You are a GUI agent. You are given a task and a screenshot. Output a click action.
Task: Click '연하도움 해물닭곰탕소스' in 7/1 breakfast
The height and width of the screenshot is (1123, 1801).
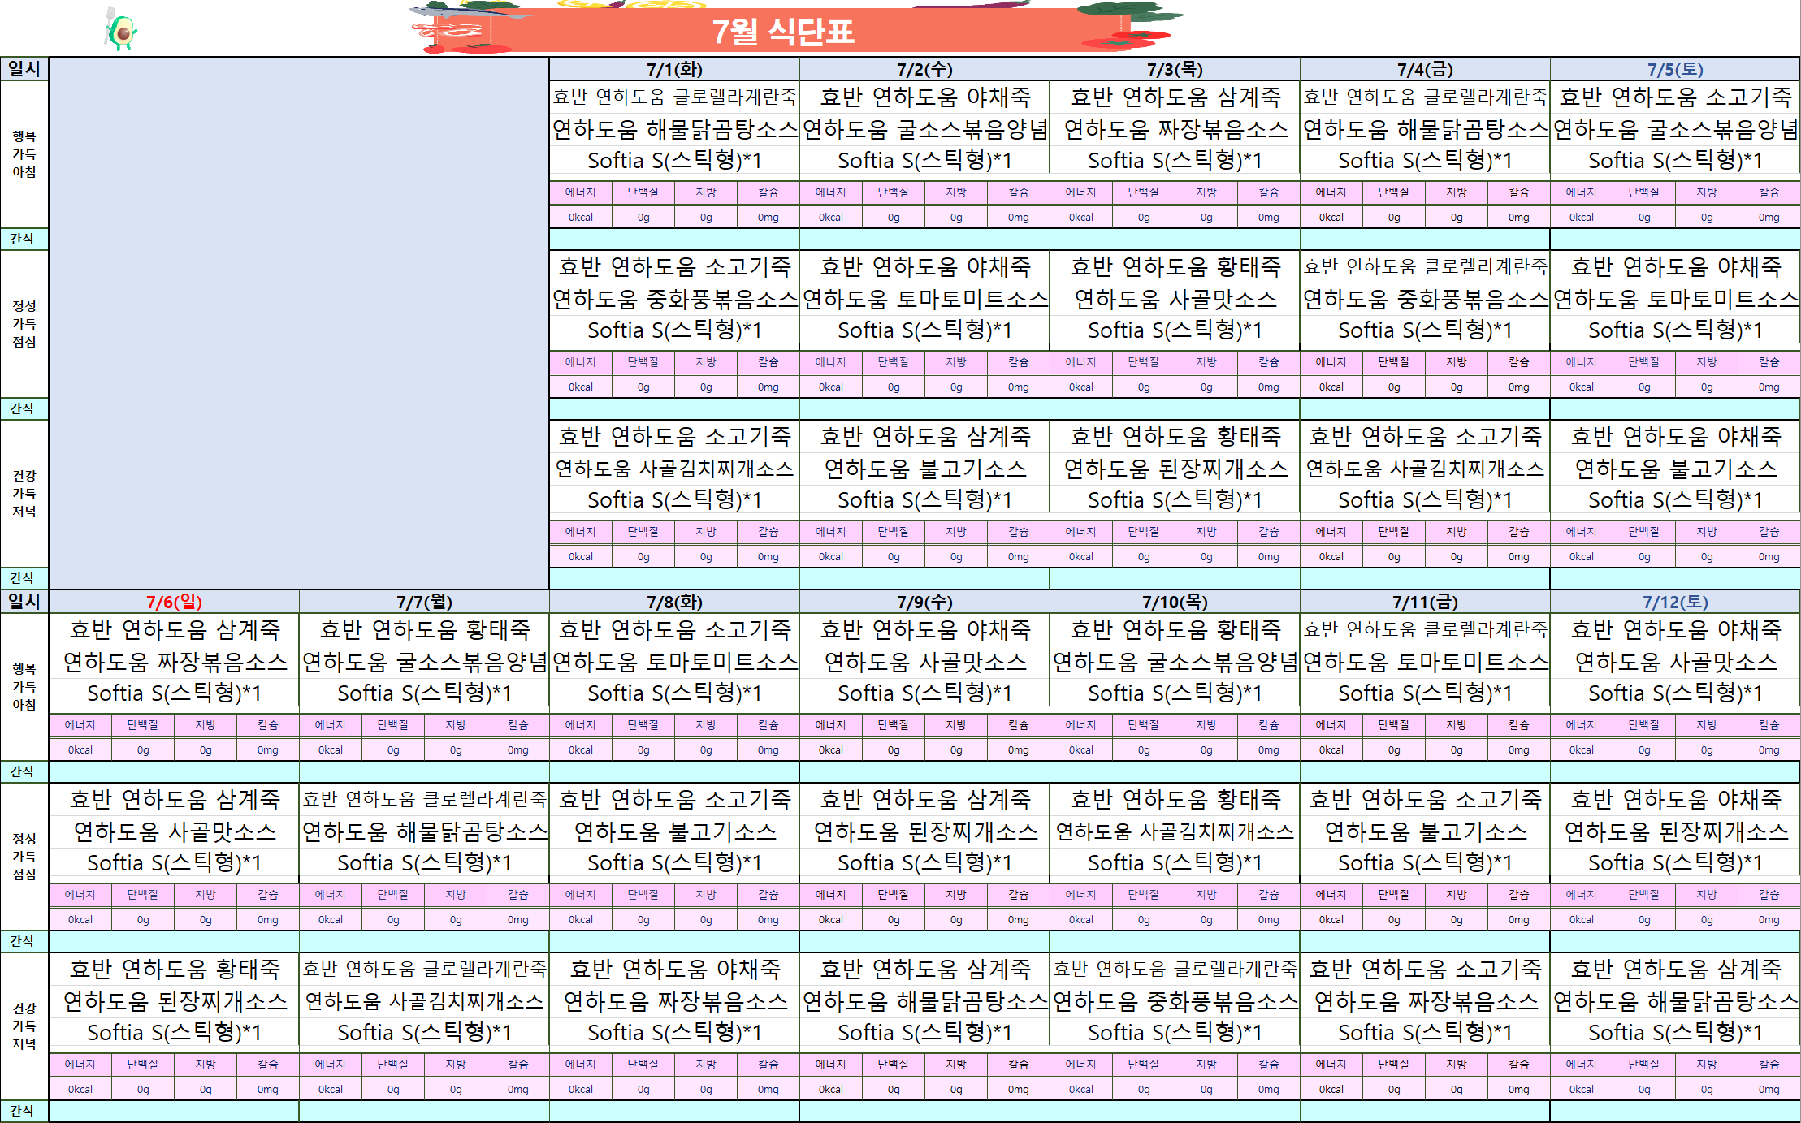pos(674,129)
